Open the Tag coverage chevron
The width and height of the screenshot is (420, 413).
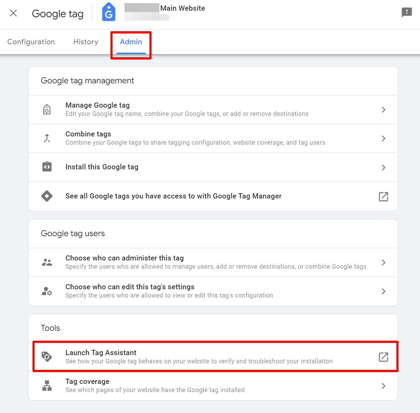click(x=383, y=386)
